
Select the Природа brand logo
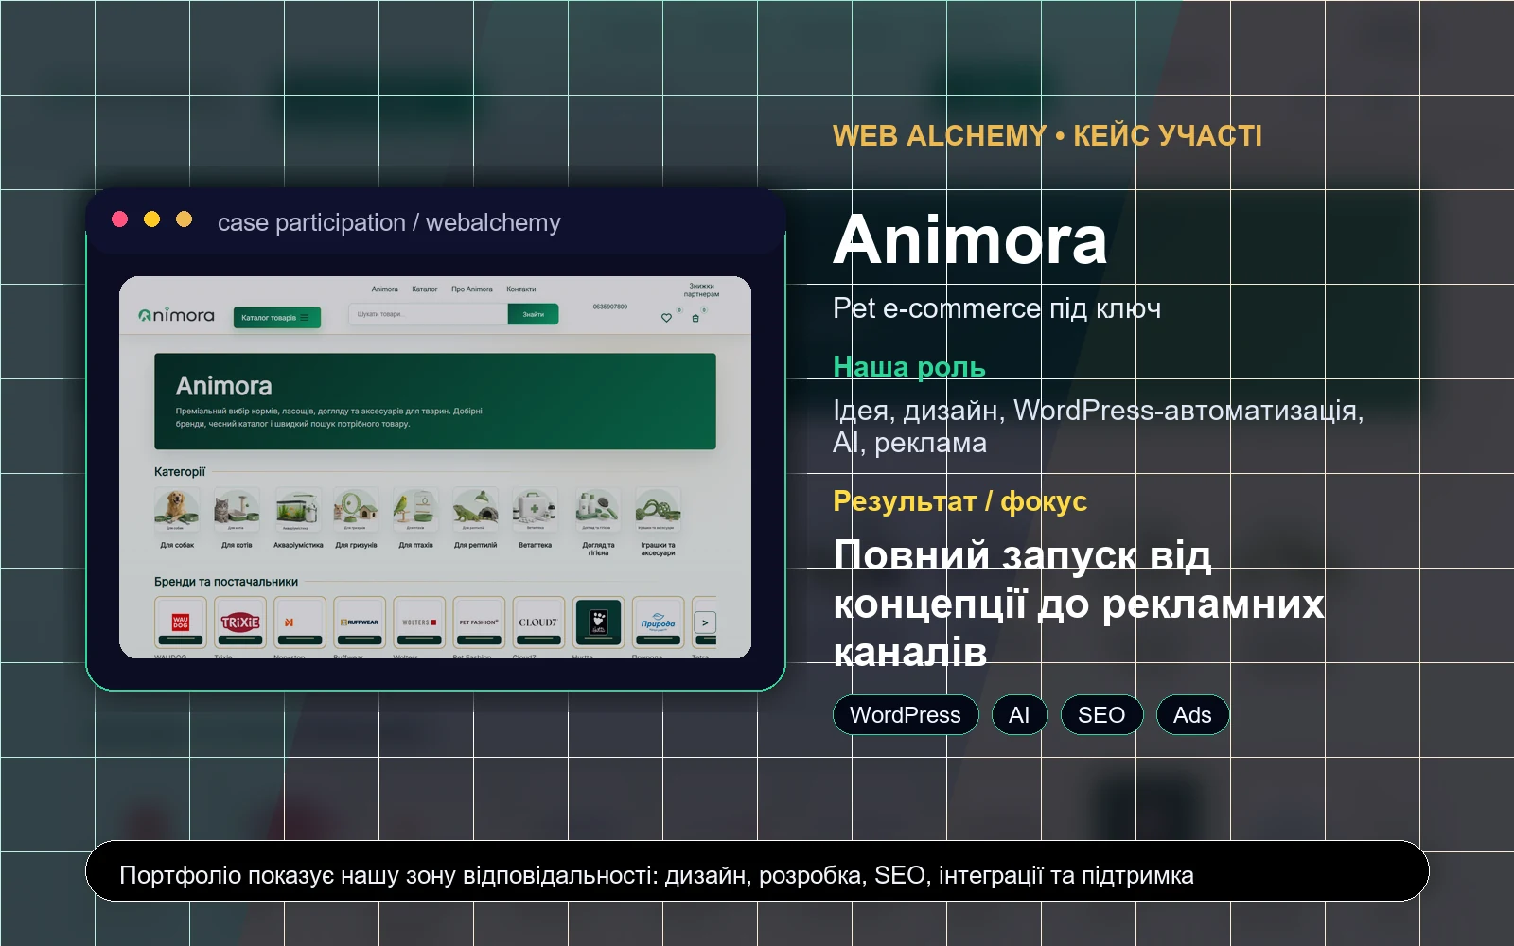coord(658,622)
